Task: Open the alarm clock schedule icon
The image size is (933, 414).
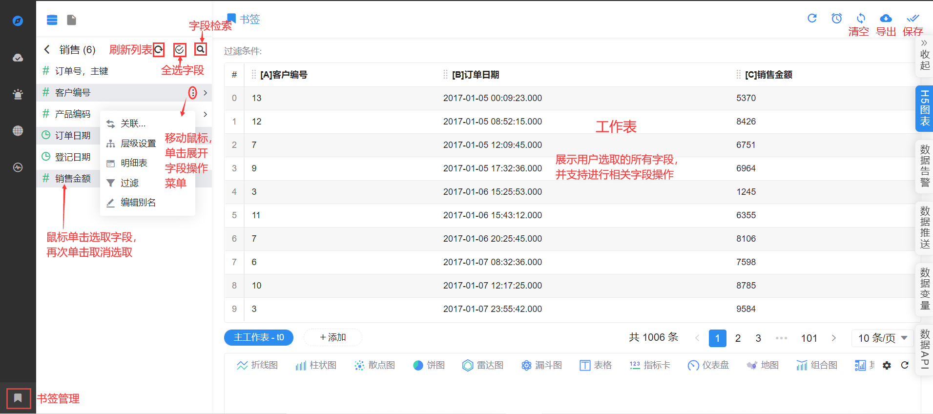Action: pos(837,18)
